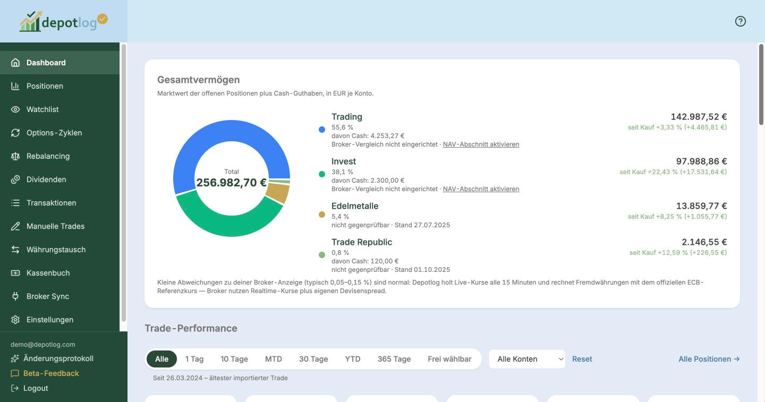The image size is (765, 402).
Task: Click the Änderungsprotokoll sparkle icon
Action: (x=15, y=358)
